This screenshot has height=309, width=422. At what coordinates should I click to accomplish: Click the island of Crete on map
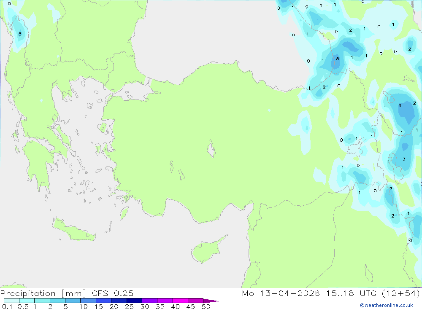tap(74, 231)
